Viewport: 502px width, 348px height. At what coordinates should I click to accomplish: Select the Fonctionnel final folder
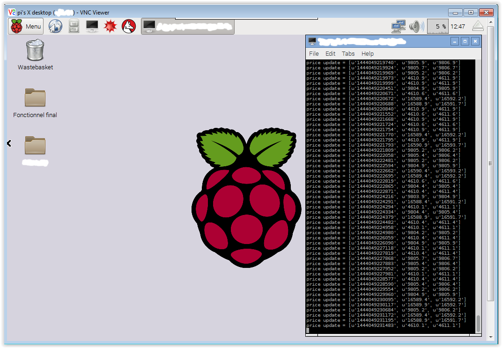35,103
